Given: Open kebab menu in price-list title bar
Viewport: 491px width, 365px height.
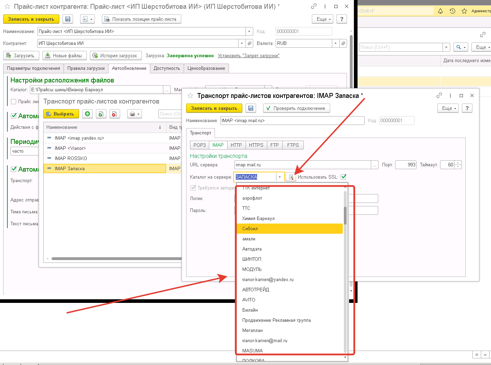Looking at the screenshot, I should [325, 6].
